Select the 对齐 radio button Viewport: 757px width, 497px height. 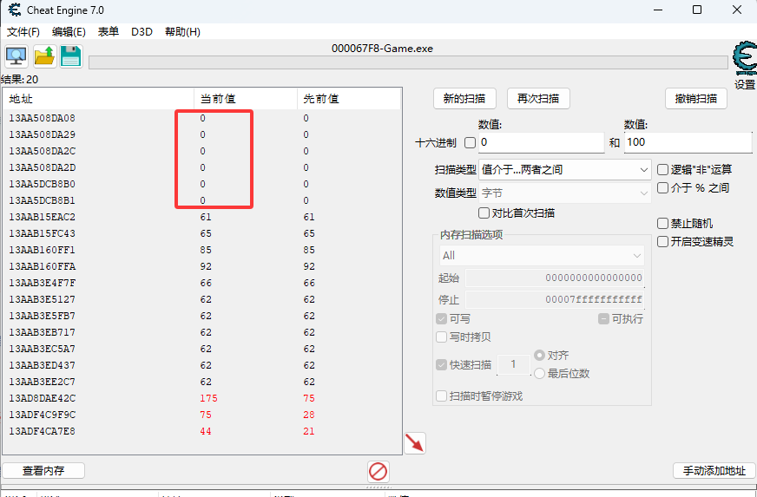[x=539, y=356]
